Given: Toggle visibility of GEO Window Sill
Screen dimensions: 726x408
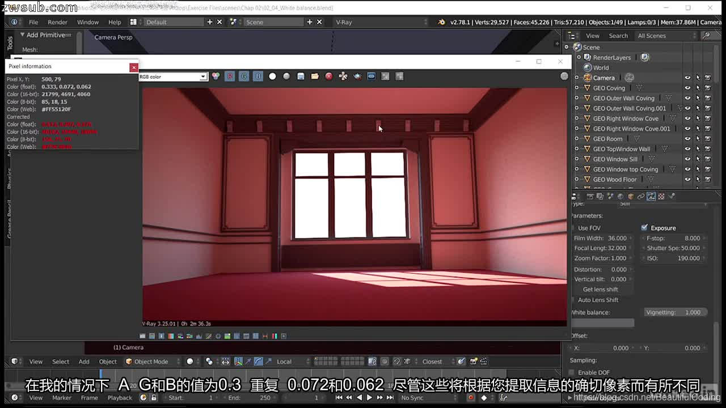Looking at the screenshot, I should point(687,159).
